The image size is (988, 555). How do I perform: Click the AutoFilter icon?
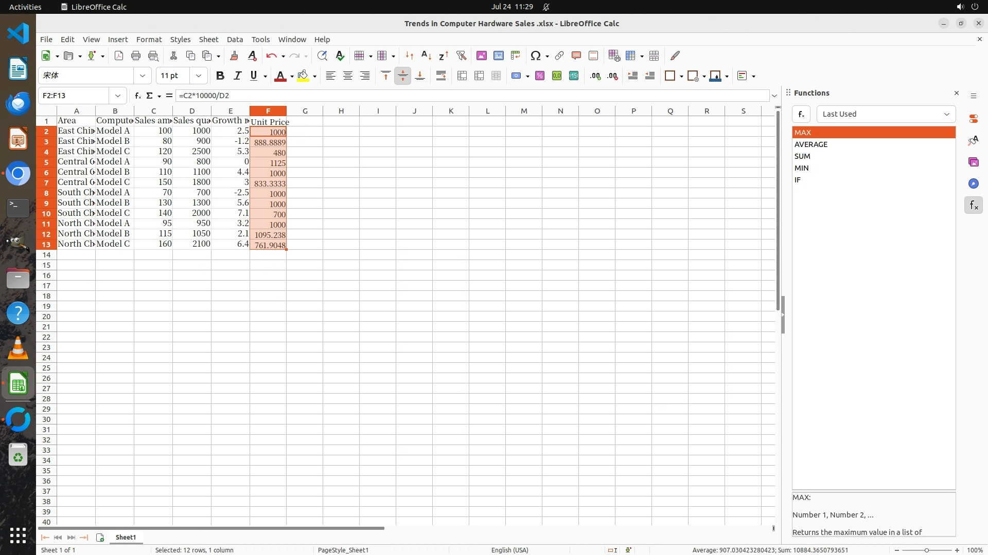[x=461, y=55]
